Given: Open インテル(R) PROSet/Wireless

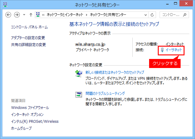Looking at the screenshot, I should pyautogui.click(x=35, y=122).
